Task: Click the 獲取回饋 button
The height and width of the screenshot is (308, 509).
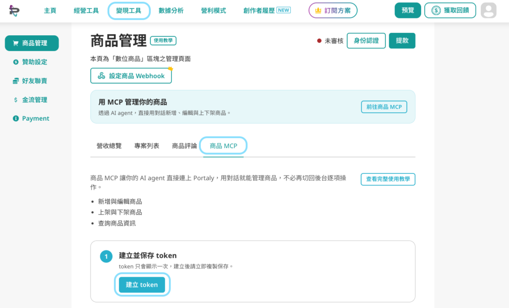Action: click(x=450, y=10)
